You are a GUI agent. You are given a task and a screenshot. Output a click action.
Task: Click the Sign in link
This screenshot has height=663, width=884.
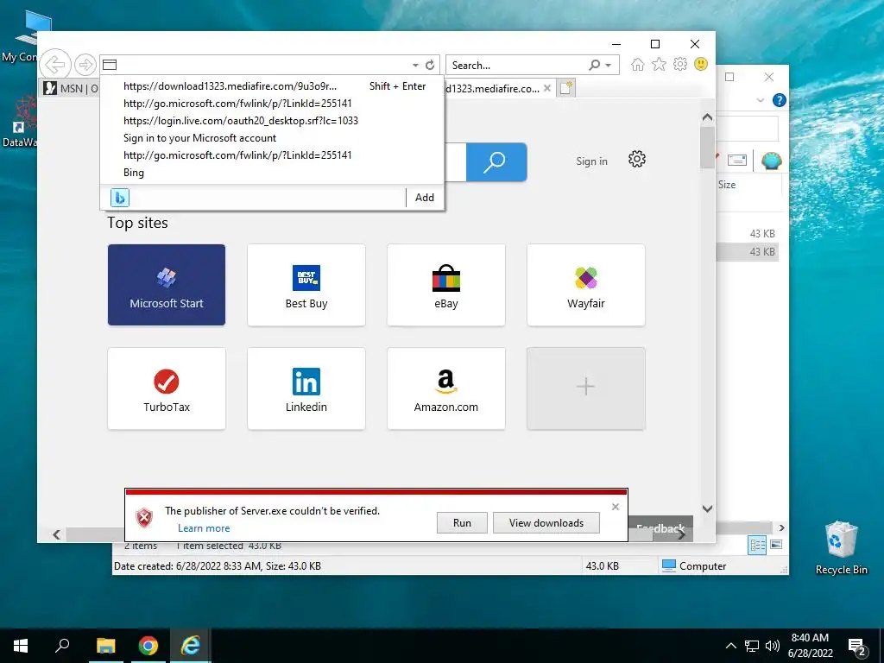click(x=591, y=161)
